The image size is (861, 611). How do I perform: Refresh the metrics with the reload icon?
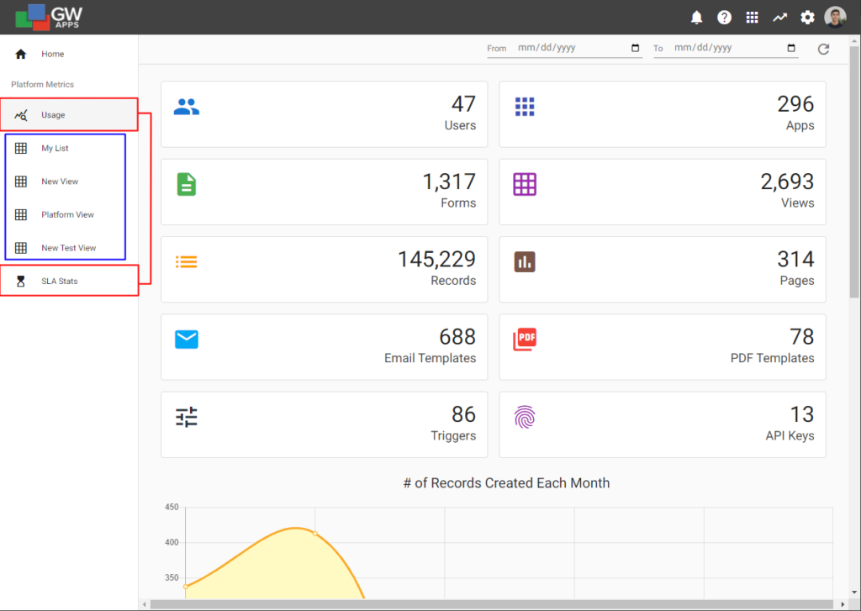823,49
